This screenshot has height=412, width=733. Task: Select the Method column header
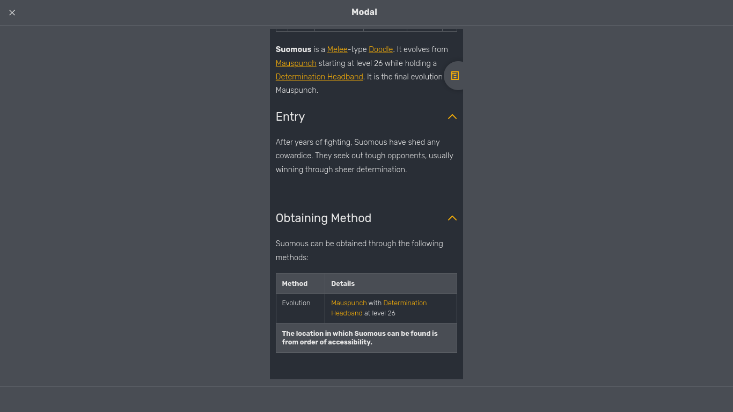pyautogui.click(x=295, y=283)
